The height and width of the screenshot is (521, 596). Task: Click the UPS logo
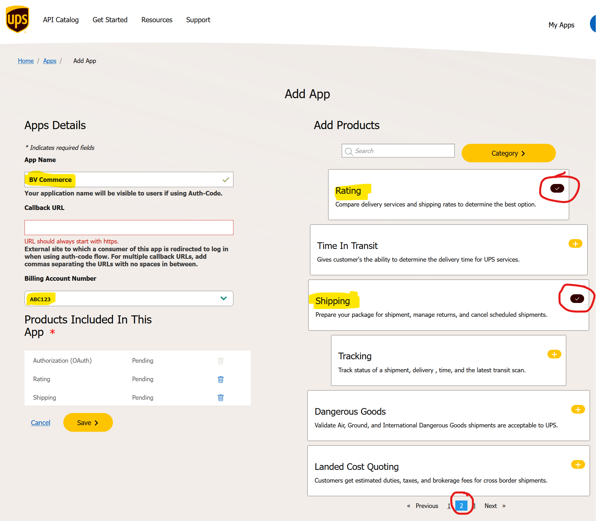point(17,19)
